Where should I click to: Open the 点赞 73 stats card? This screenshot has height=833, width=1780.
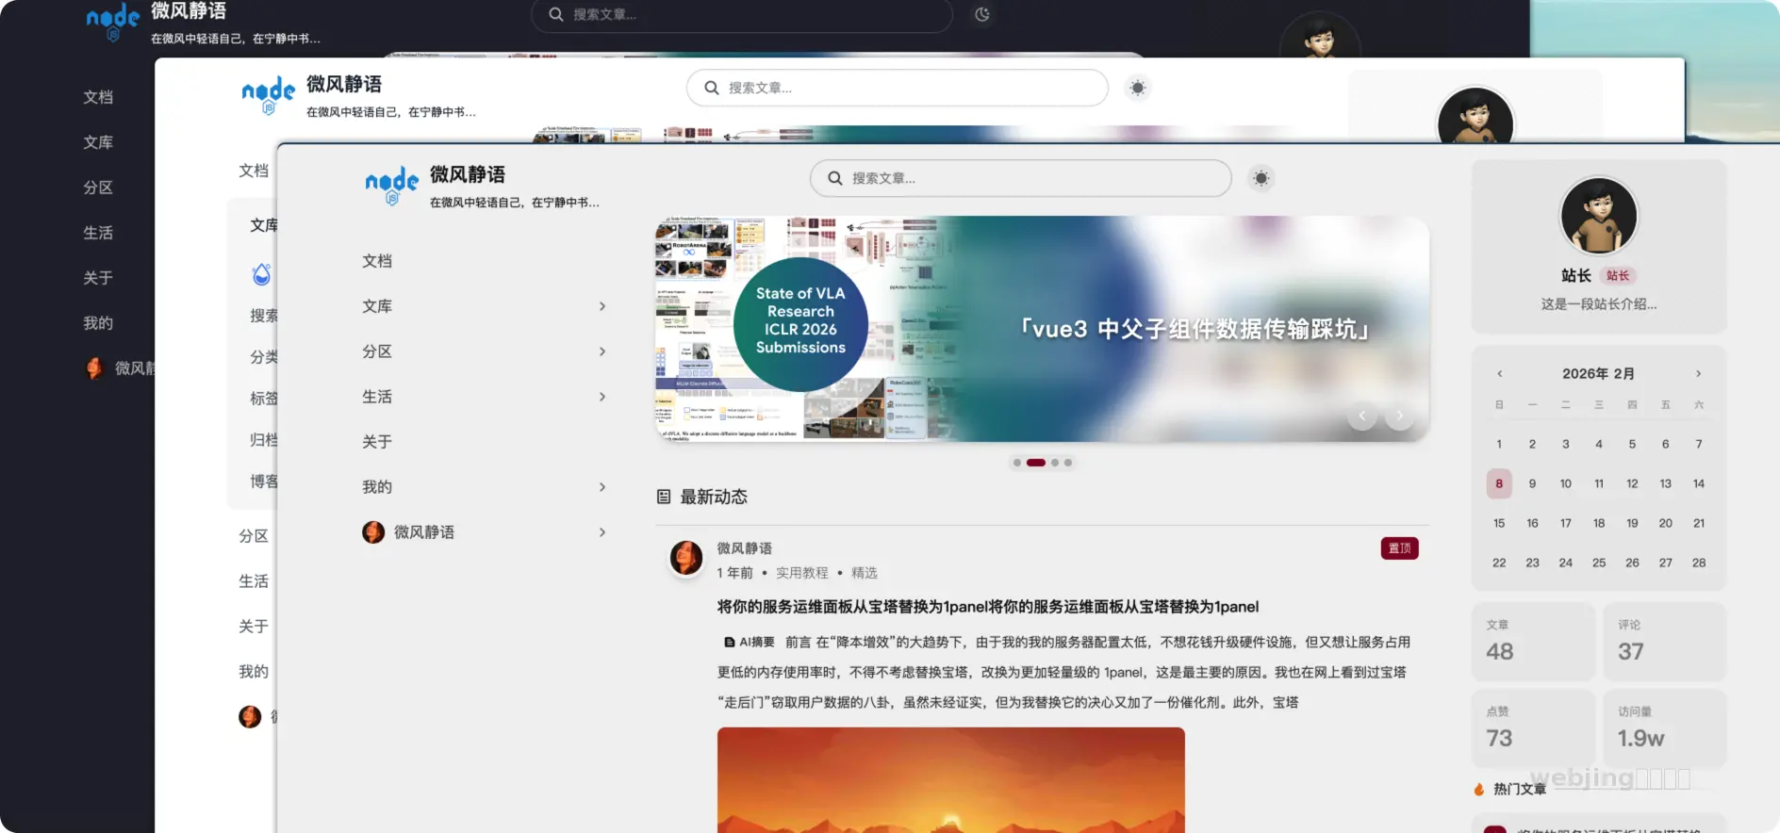1533,728
